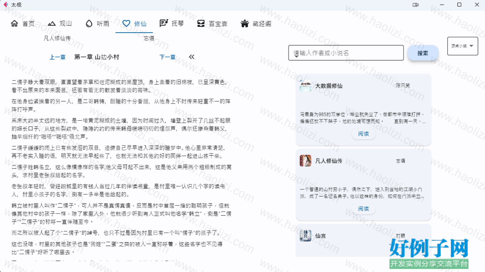Image resolution: width=485 pixels, height=272 pixels.
Task: Click the author name 陈风笑
Action: click(403, 85)
